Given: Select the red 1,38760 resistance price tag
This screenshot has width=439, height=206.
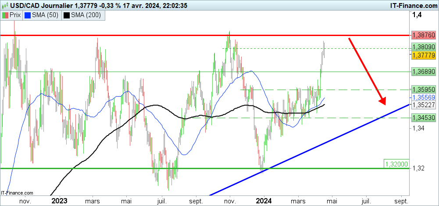Looking at the screenshot, I should click(423, 35).
